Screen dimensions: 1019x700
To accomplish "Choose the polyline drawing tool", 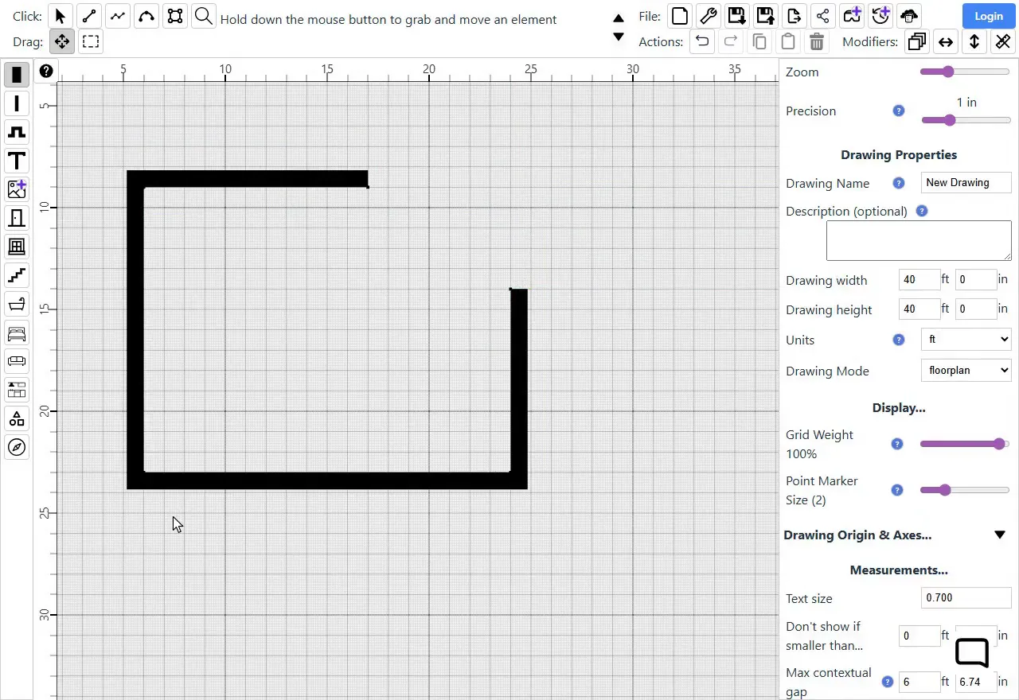I will [118, 16].
